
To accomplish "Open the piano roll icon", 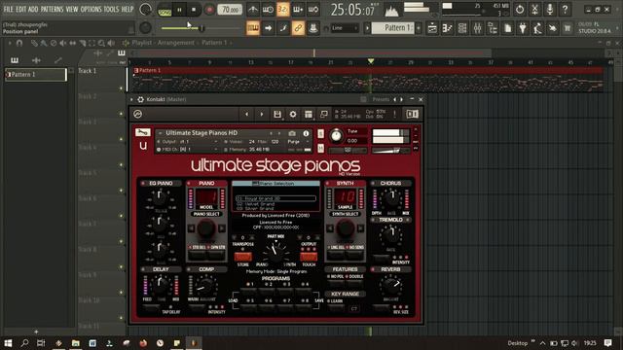I will (x=447, y=28).
